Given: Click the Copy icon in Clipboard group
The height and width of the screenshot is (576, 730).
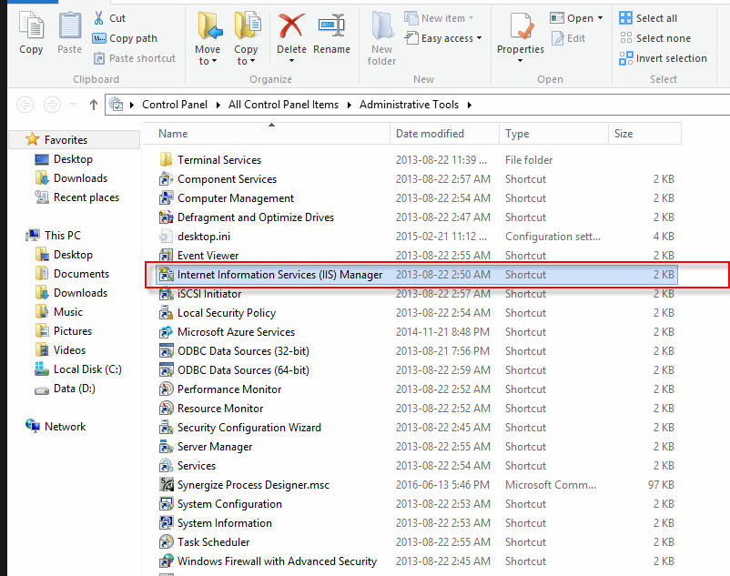Looking at the screenshot, I should click(x=31, y=25).
